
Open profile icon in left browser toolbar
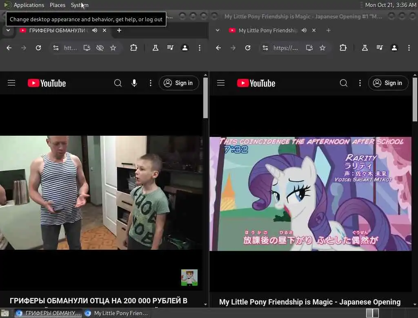pos(185,48)
